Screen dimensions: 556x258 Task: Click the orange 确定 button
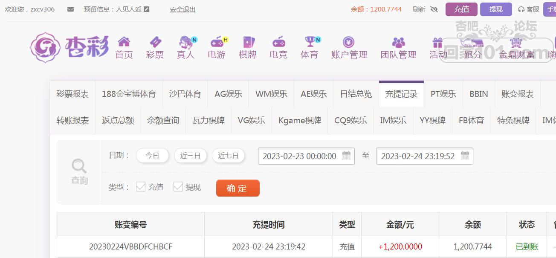point(238,188)
